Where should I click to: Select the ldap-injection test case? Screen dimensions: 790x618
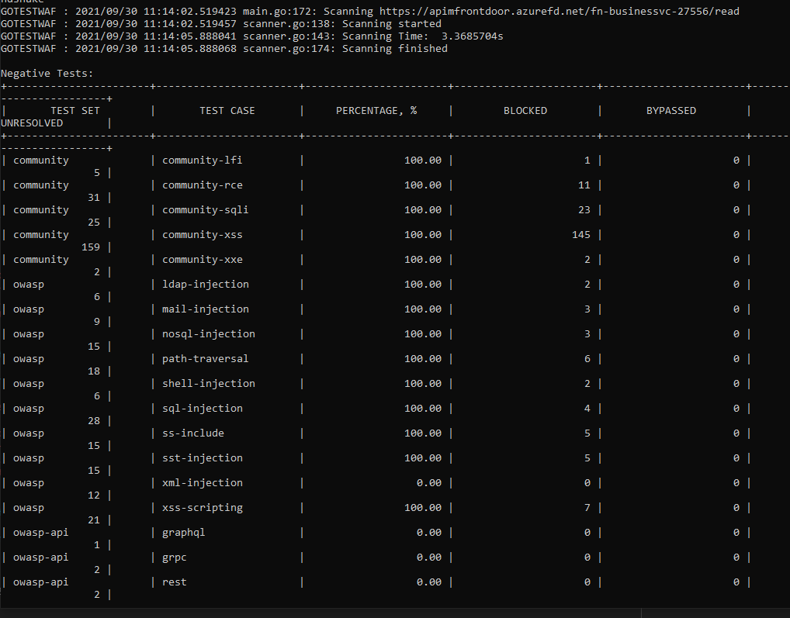pos(205,284)
